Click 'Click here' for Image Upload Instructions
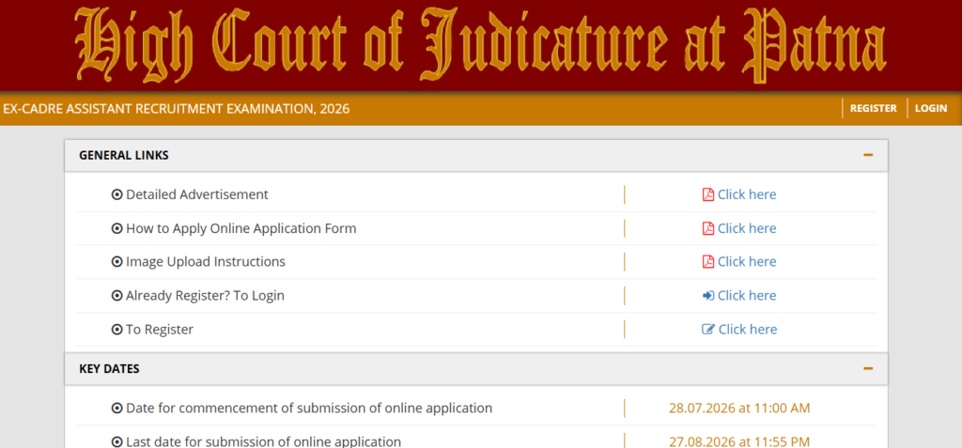This screenshot has width=962, height=448. pos(747,261)
